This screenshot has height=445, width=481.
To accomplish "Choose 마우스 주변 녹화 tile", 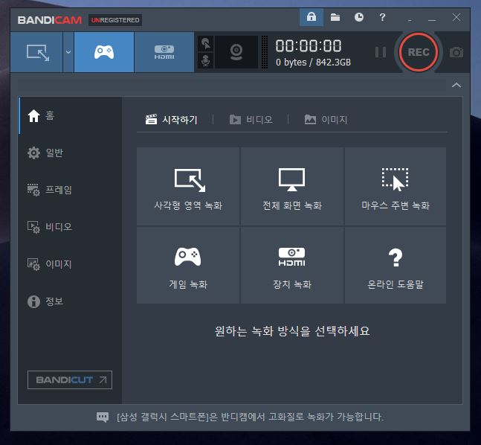I will (x=395, y=186).
